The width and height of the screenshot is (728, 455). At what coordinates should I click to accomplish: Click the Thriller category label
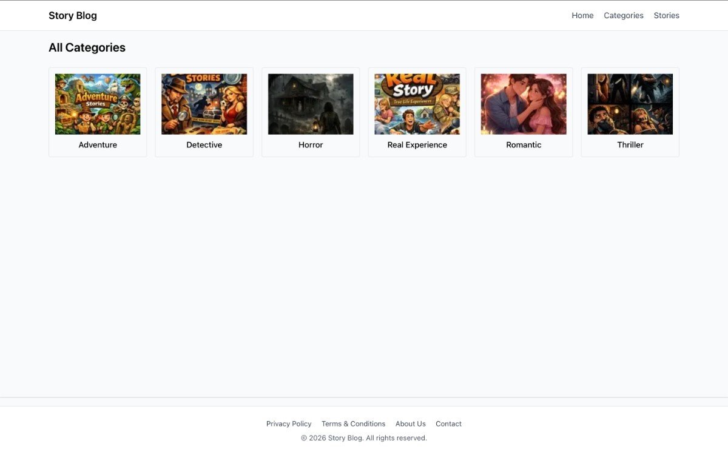tap(630, 145)
